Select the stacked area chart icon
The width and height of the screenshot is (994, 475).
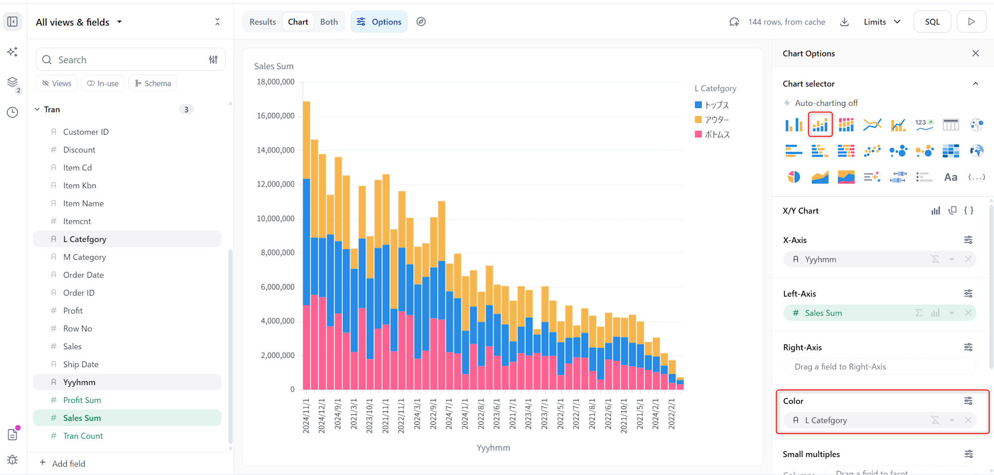coord(846,177)
